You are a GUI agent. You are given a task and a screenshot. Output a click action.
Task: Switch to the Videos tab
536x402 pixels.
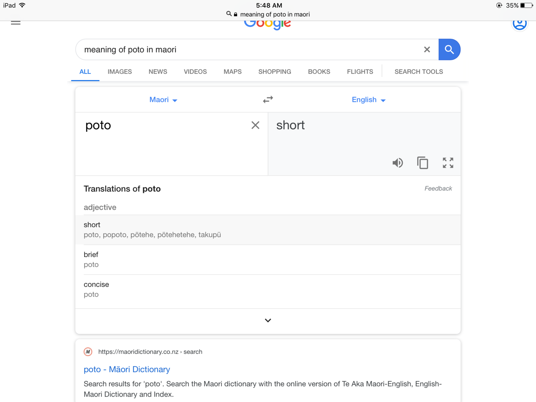click(195, 72)
